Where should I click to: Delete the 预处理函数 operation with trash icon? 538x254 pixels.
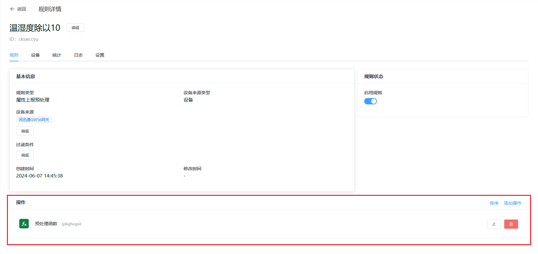coord(511,224)
